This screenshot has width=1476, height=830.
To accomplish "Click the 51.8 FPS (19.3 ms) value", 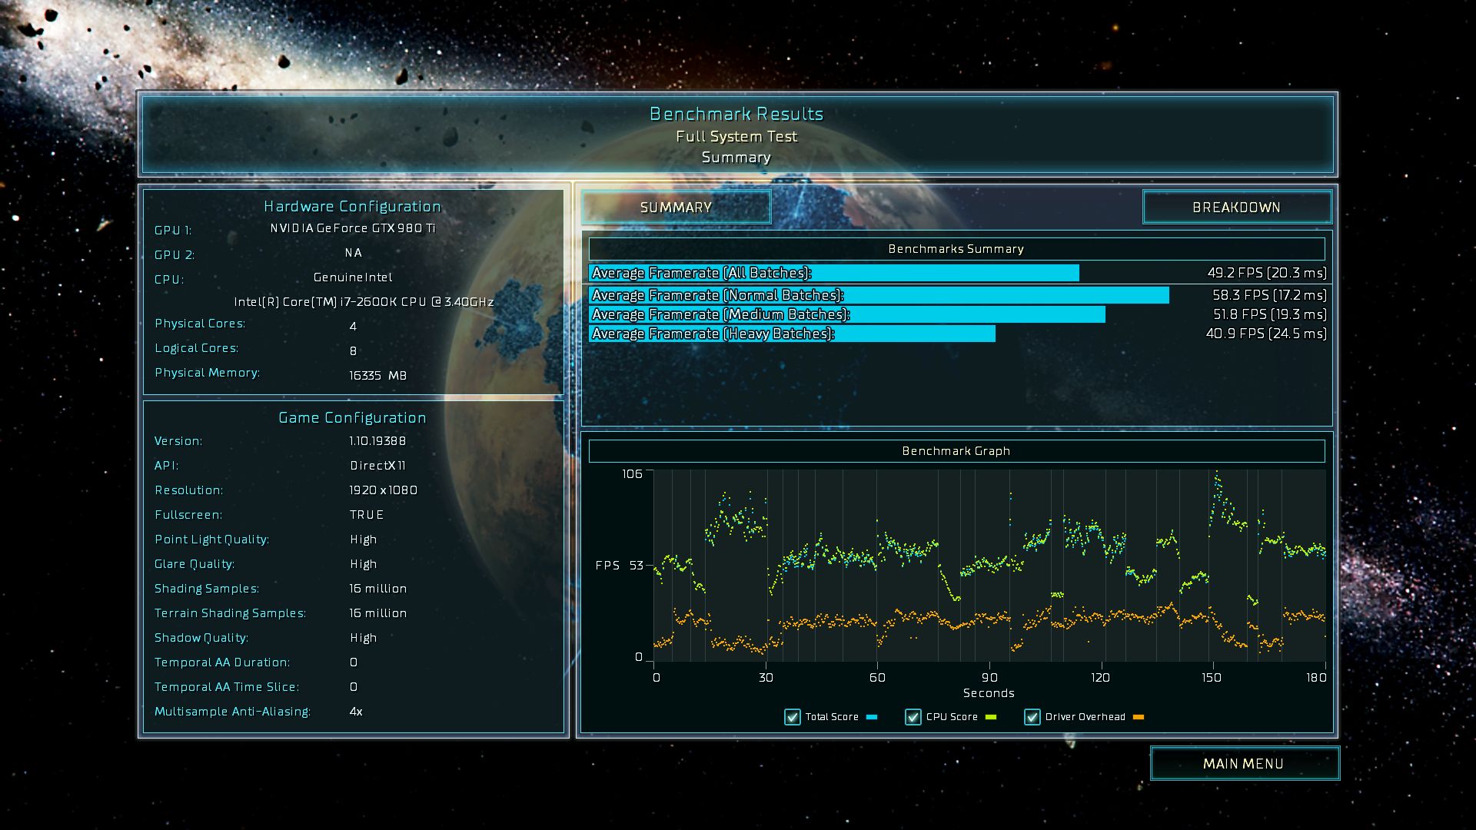I will point(1270,314).
